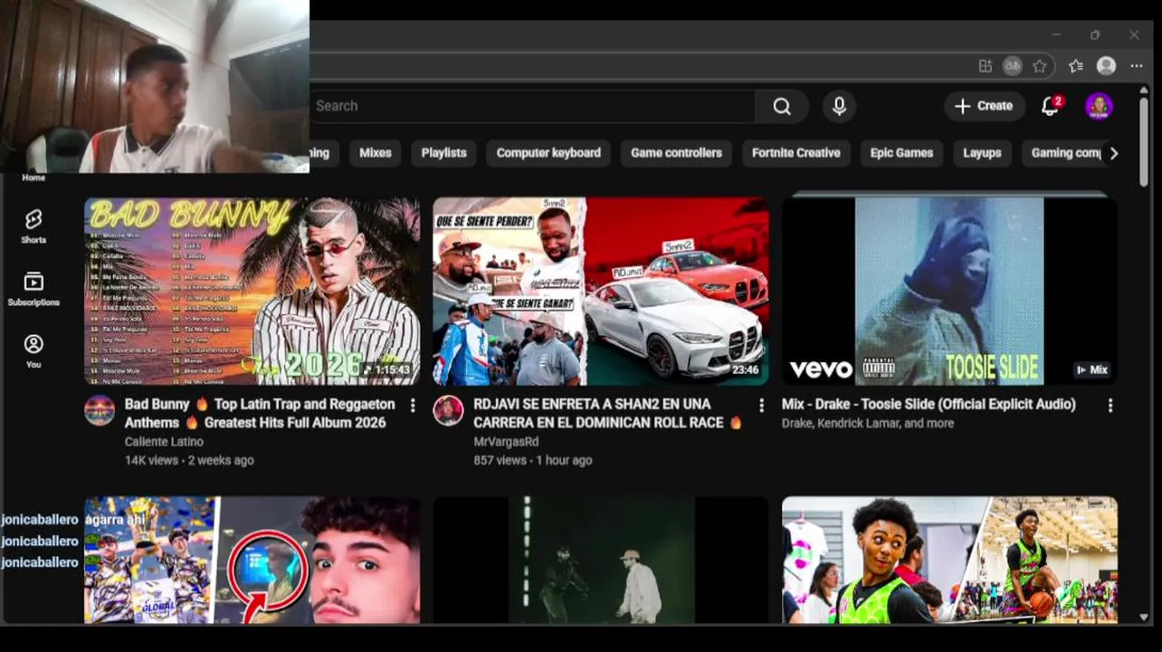Open more options for RDJAVI video
Viewport: 1162px width, 652px height.
(x=761, y=405)
